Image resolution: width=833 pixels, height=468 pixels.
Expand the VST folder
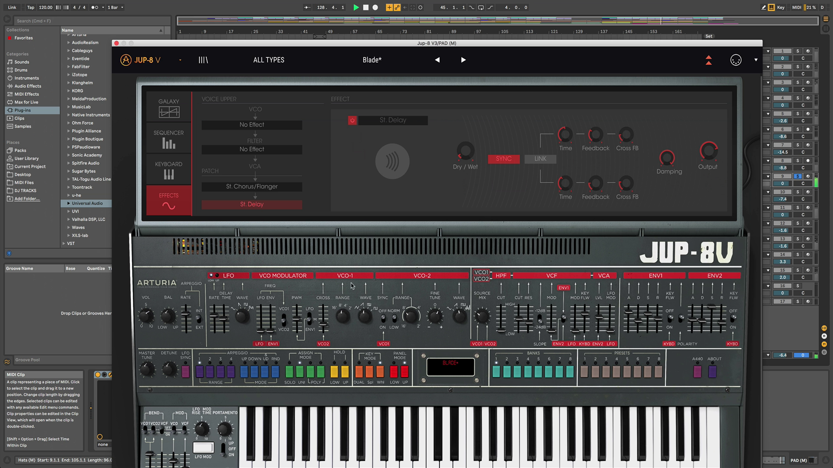[64, 244]
